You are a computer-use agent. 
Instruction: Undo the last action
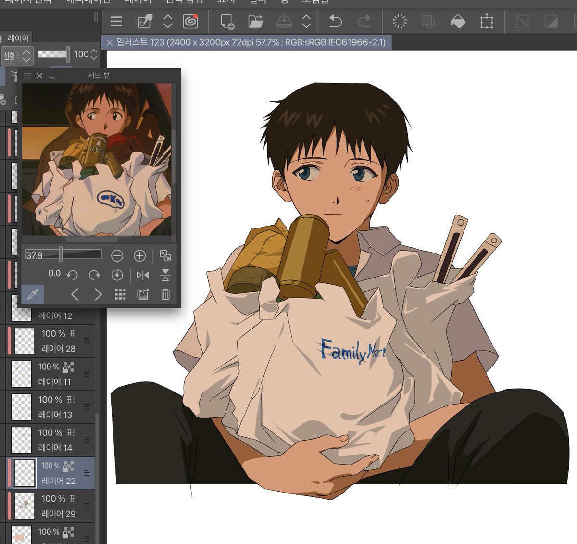[335, 21]
